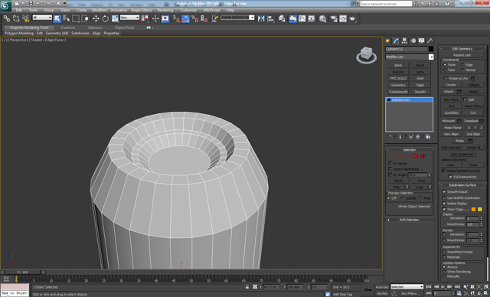Image resolution: width=490 pixels, height=297 pixels.
Task: Click the Bind to Space Warp tool
Action: (25, 18)
